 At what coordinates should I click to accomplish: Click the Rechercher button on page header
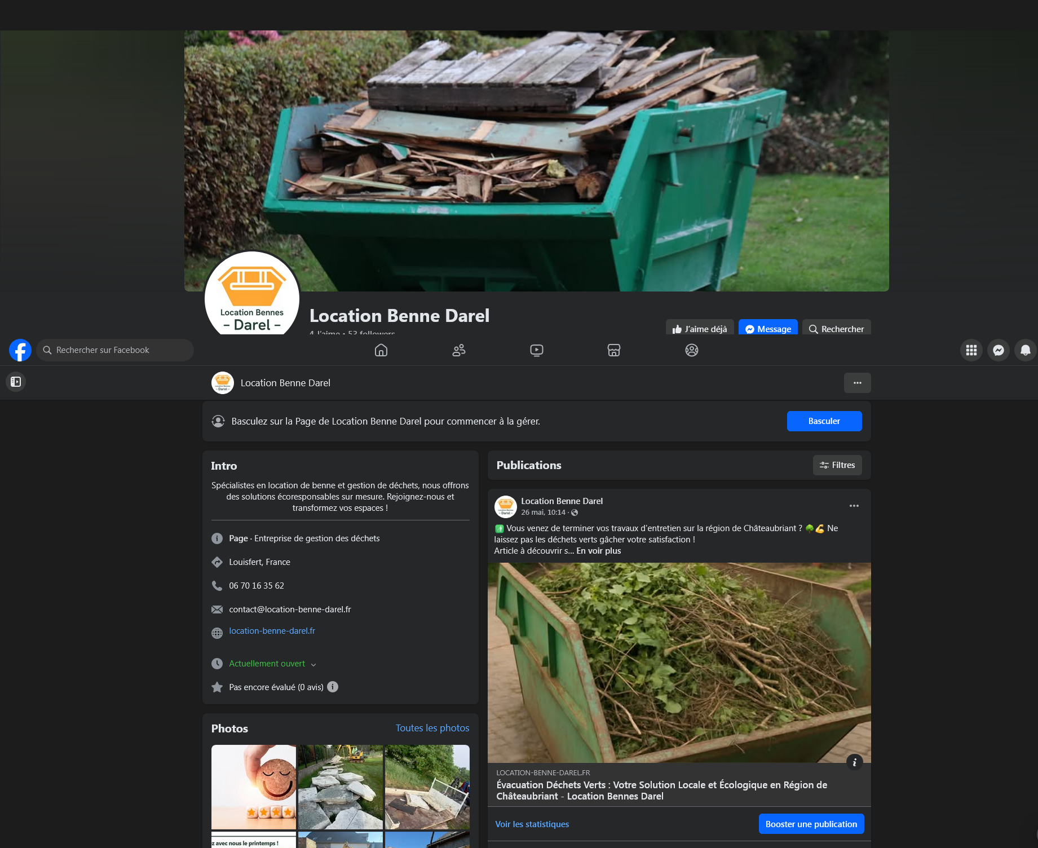click(837, 328)
